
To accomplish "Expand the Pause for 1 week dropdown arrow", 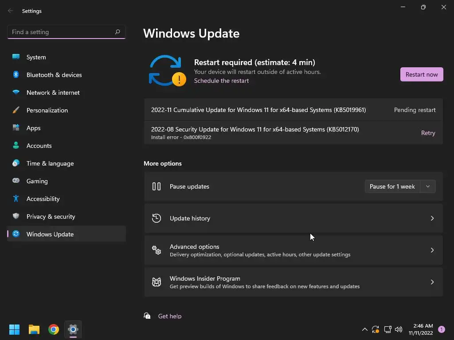I will coord(428,186).
